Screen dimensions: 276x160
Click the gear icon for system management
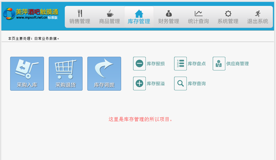(x=228, y=13)
